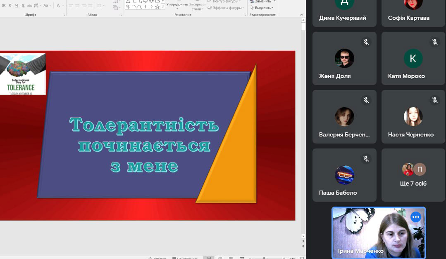Align text left

pyautogui.click(x=71, y=5)
